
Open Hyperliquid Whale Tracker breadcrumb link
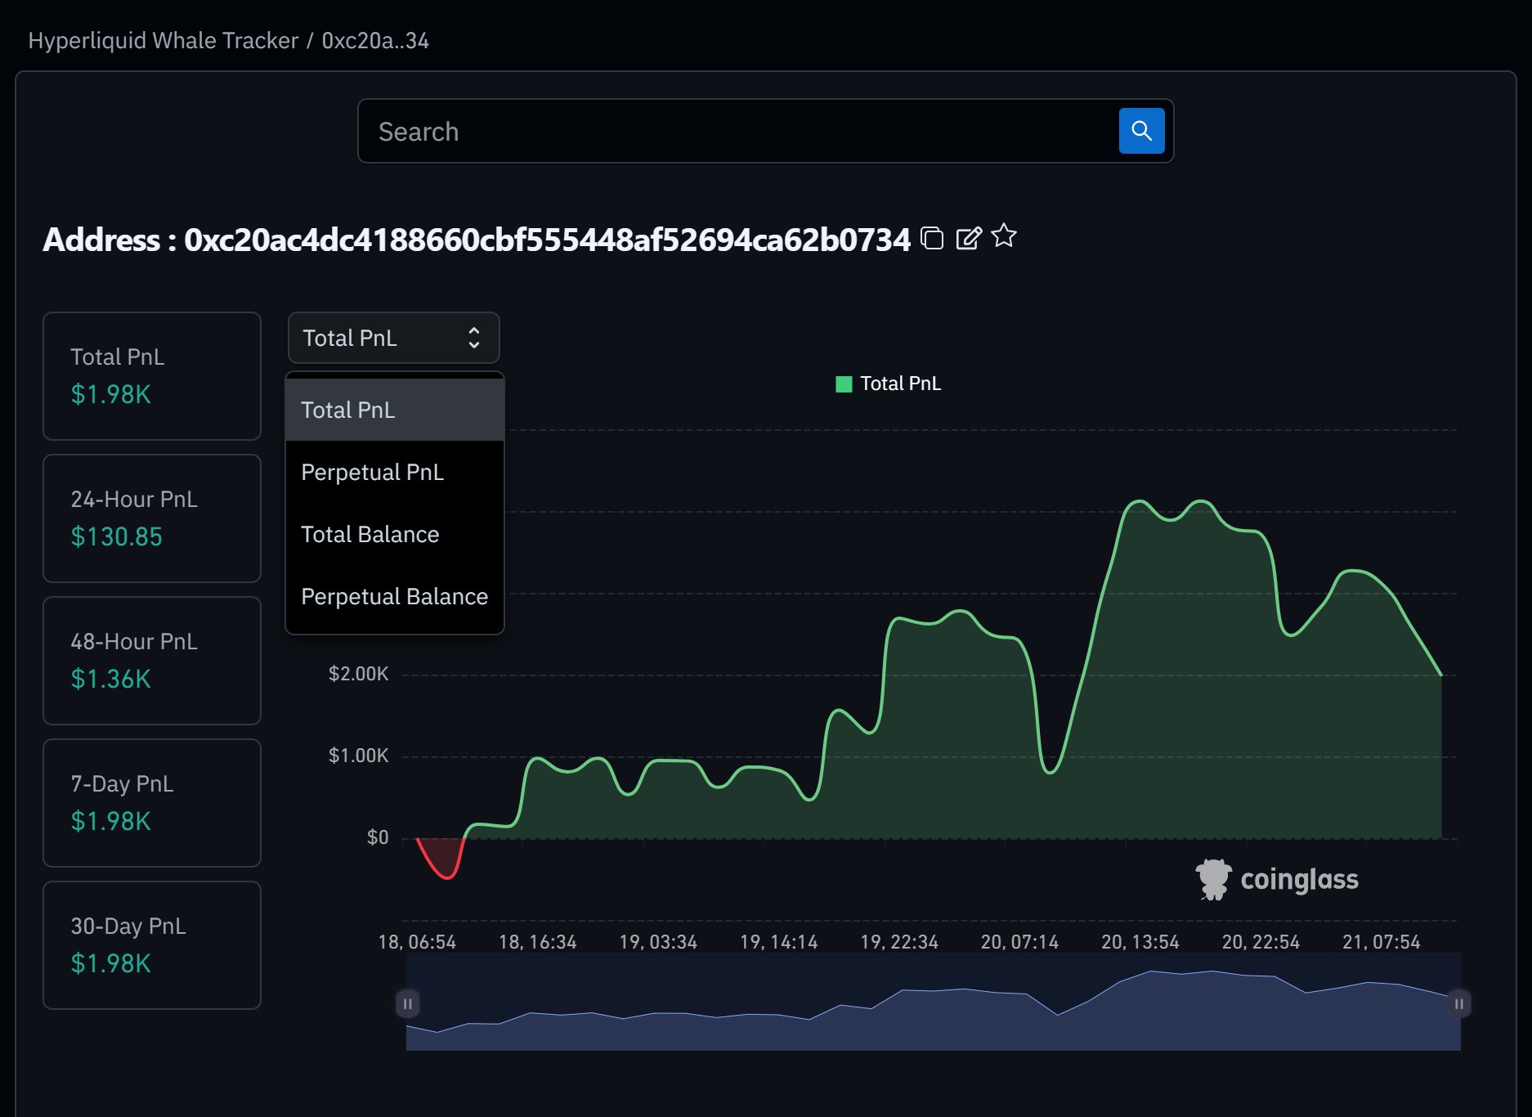coord(164,41)
